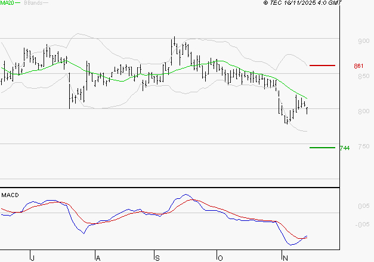Viewport: 374px width, 262px height.
Task: Click the A month marker on time axis
Action: click(x=98, y=258)
